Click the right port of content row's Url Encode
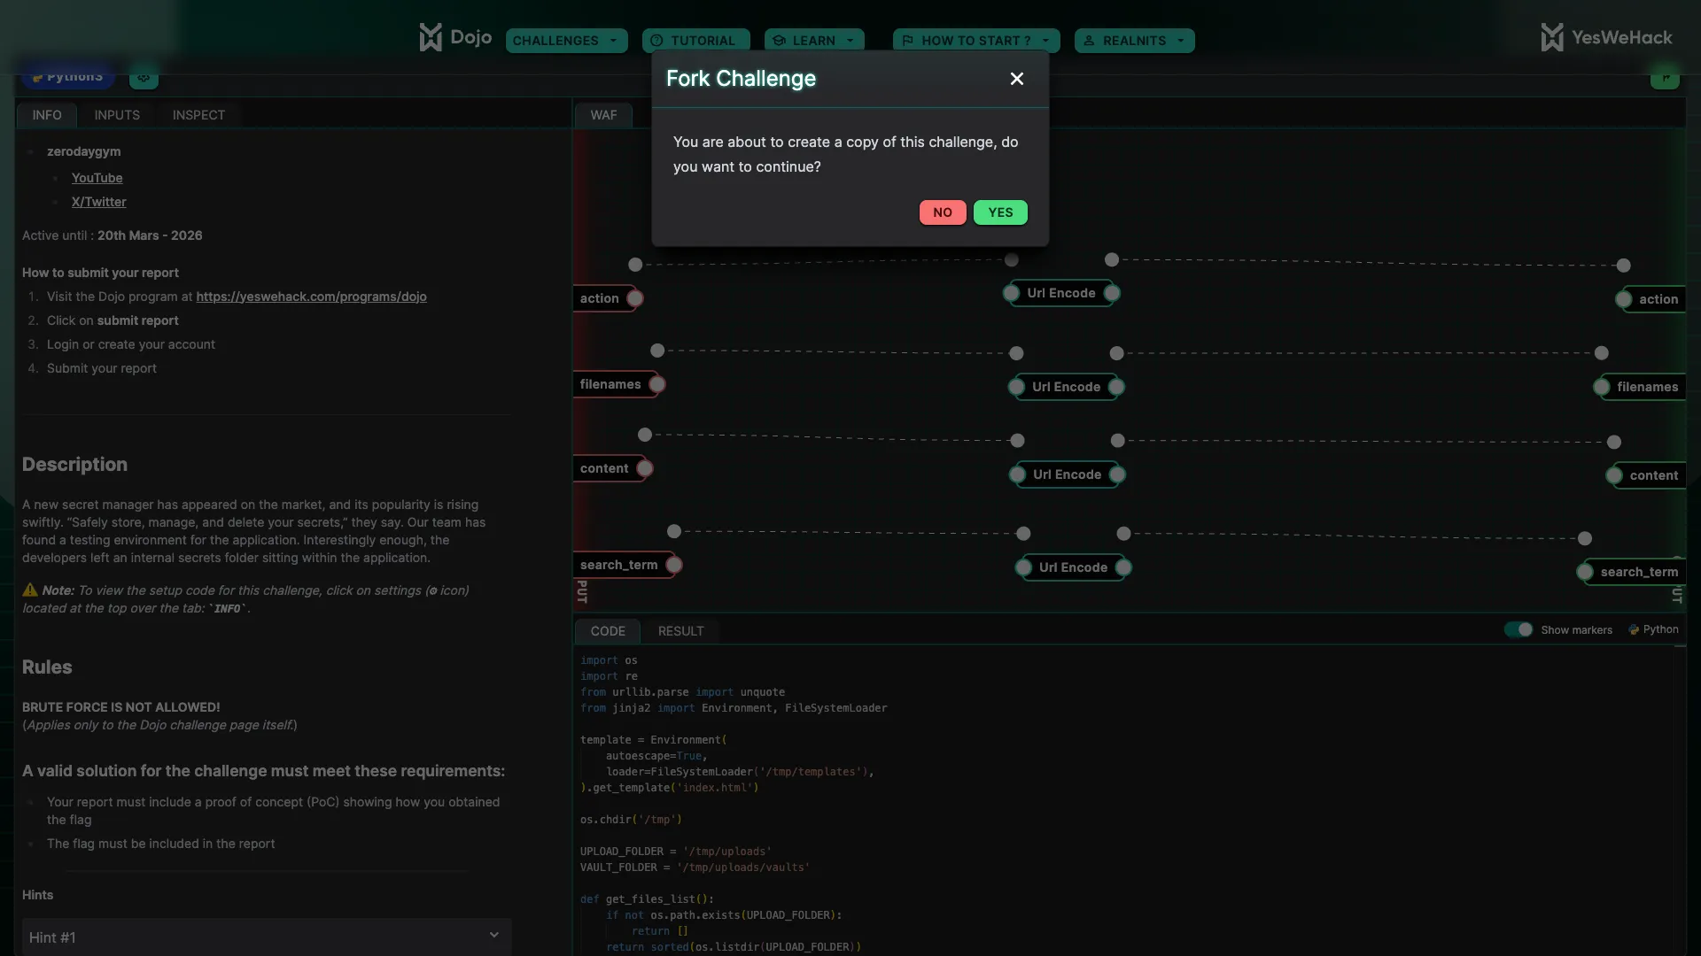1701x956 pixels. click(x=1118, y=474)
